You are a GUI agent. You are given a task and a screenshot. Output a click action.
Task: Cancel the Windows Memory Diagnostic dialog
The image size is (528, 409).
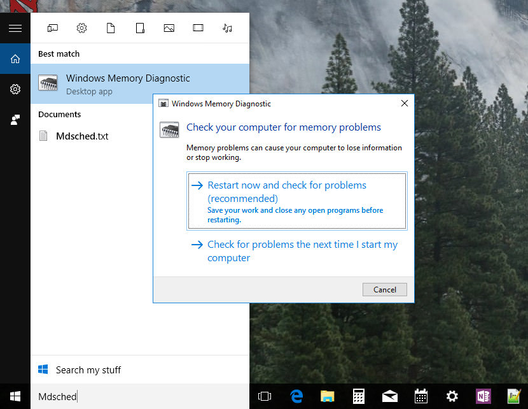384,289
